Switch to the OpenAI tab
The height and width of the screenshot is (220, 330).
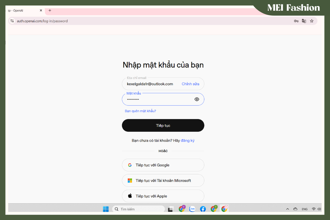point(25,11)
